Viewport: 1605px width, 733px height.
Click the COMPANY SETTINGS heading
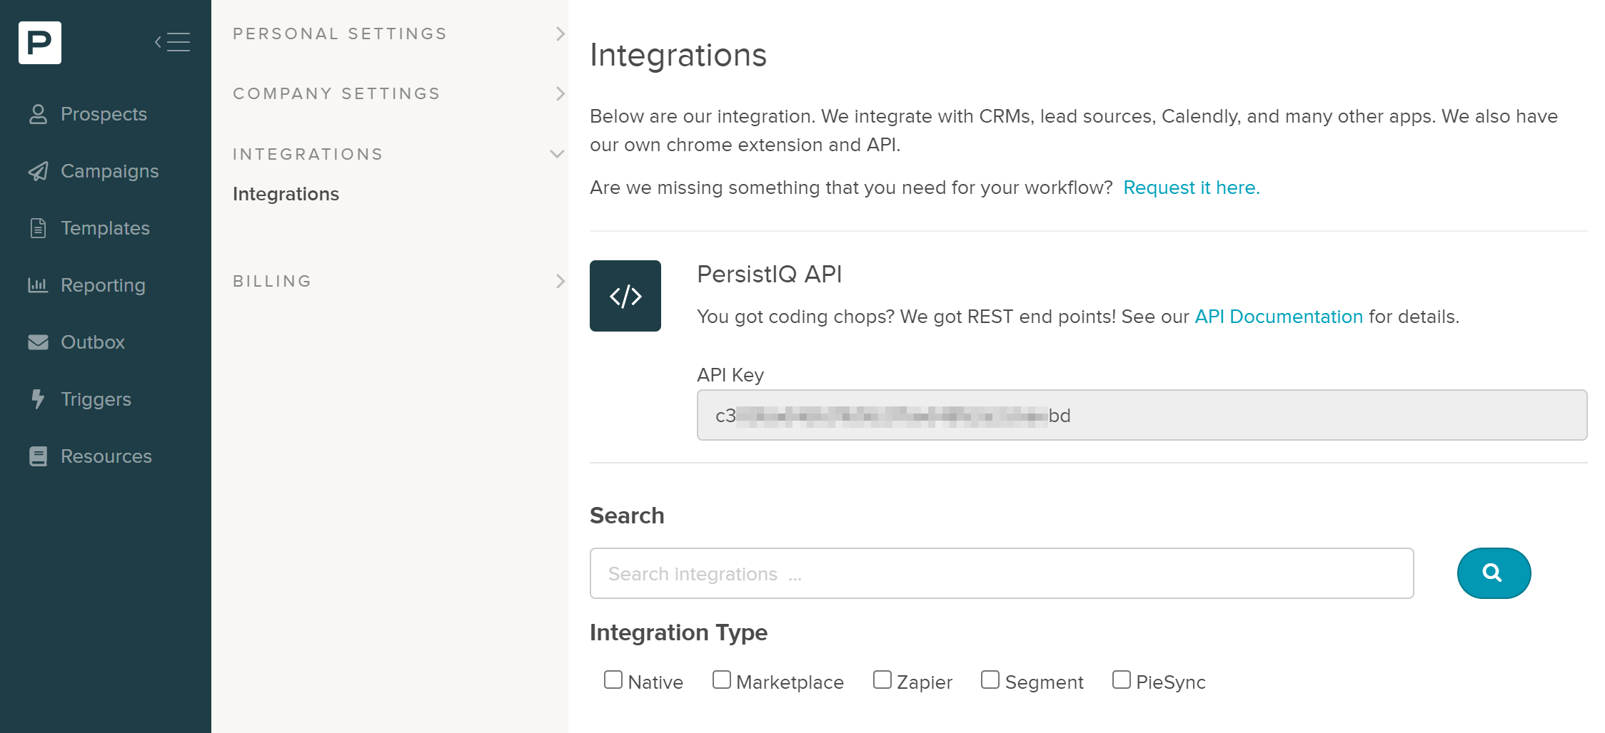[336, 93]
